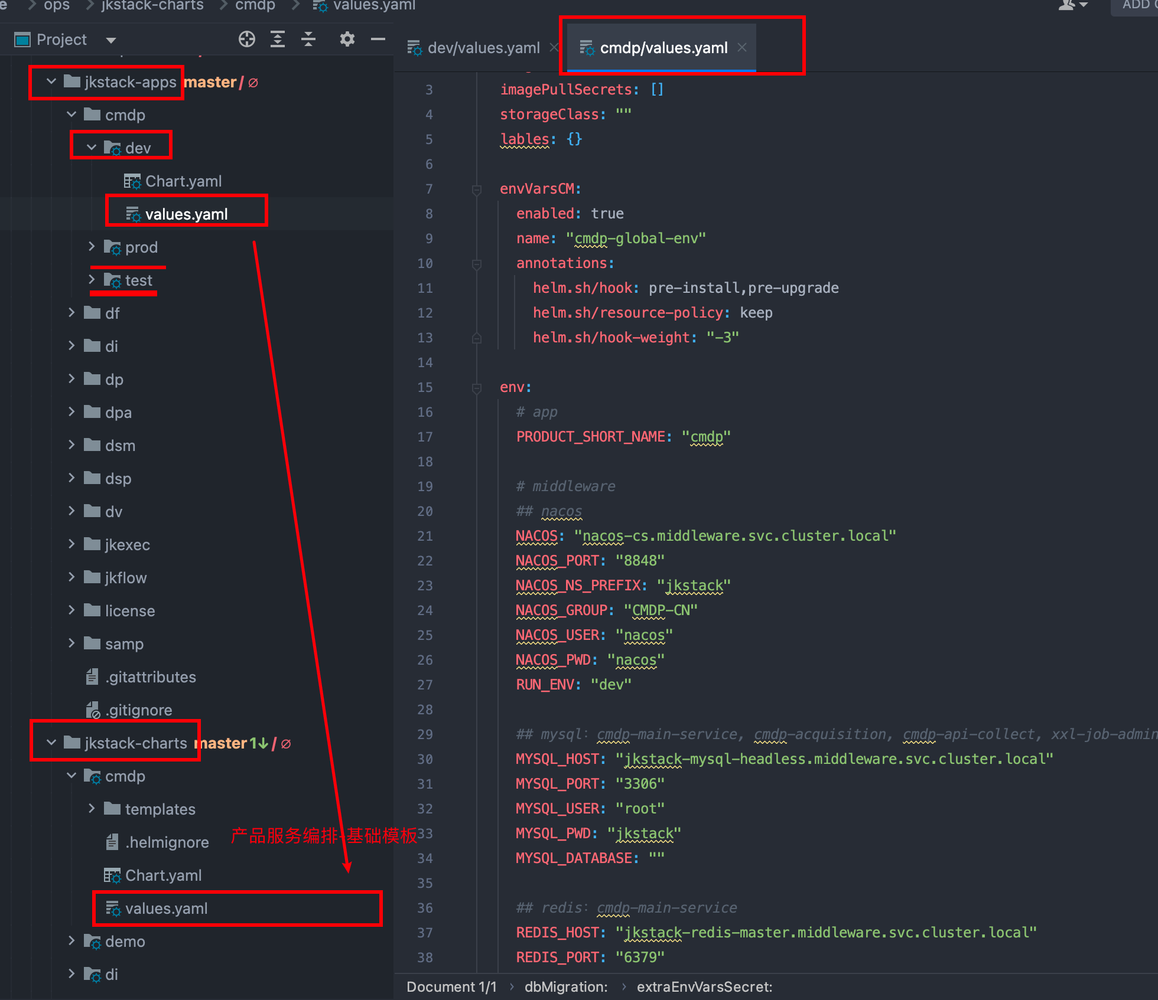This screenshot has height=1000, width=1158.
Task: Click the PRODUCT_SHORT_NAME line
Action: coord(623,437)
